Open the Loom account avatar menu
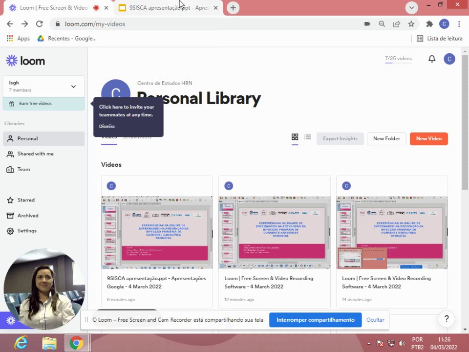 [x=449, y=59]
